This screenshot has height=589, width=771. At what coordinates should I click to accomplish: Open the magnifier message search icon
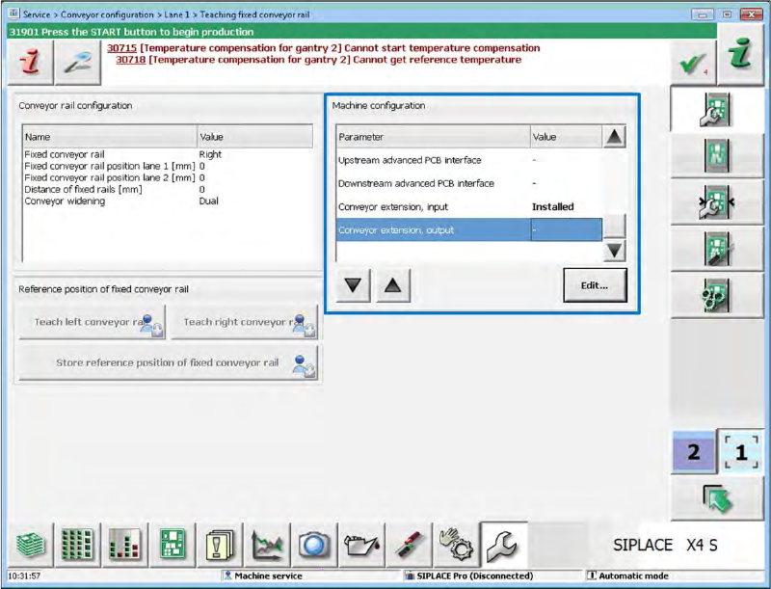(78, 63)
